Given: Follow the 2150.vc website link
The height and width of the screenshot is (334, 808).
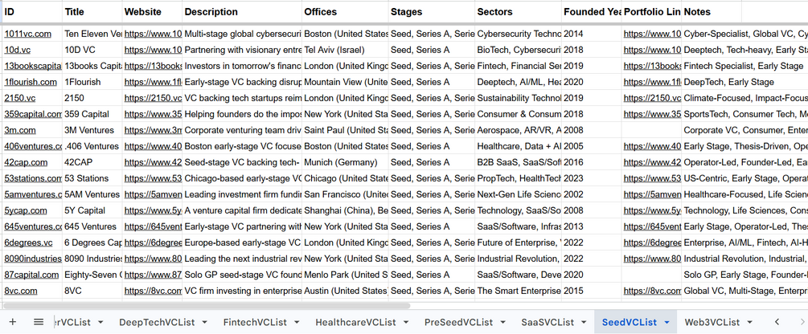Looking at the screenshot, I should 153,98.
